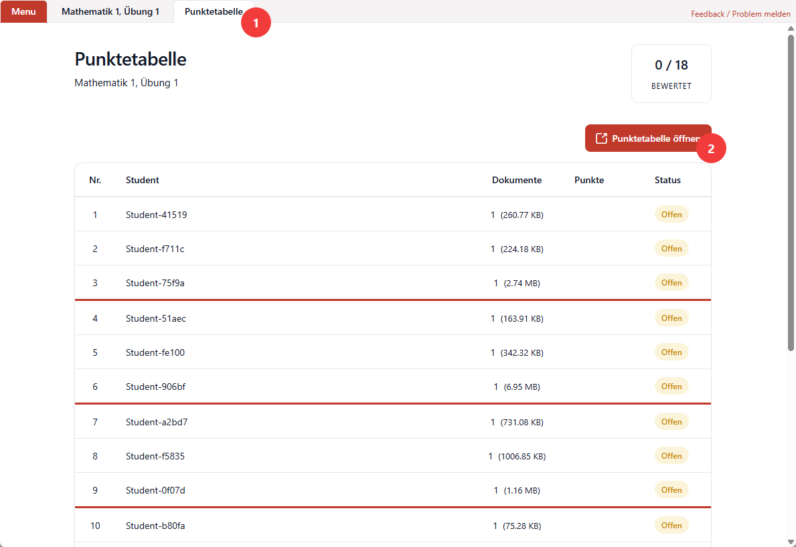Open the Menu tab
The image size is (796, 547).
[23, 11]
